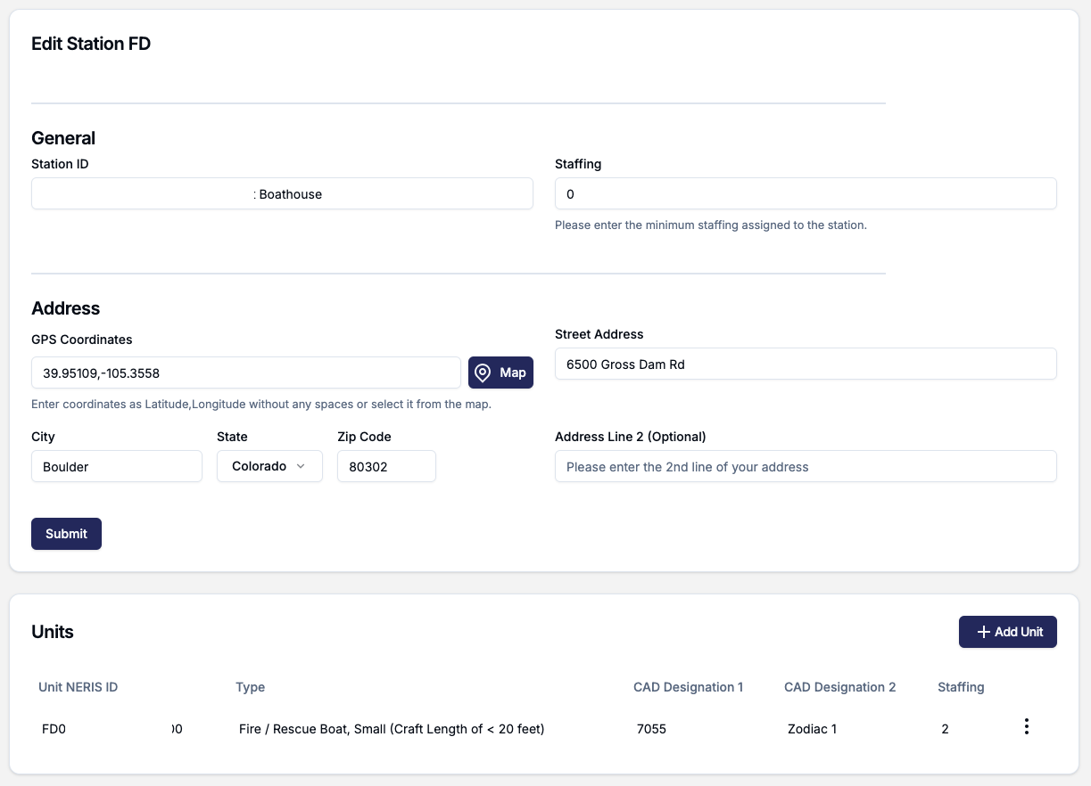Click the Unit NERIS ID column header
Screen dimensions: 1091x786
coord(79,687)
